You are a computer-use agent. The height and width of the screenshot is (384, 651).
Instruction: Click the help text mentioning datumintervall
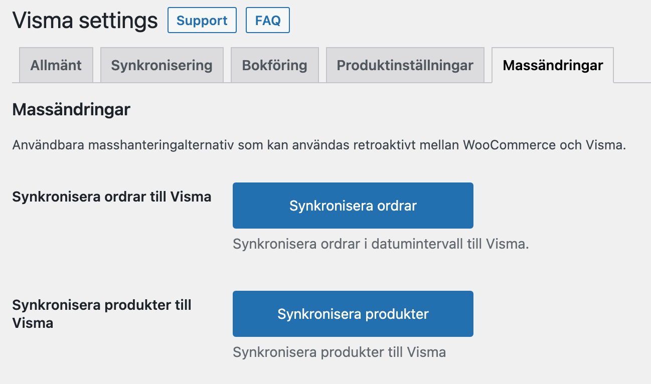[381, 244]
